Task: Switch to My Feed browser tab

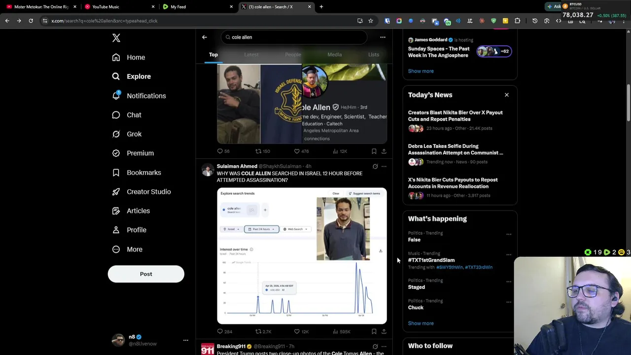Action: pyautogui.click(x=198, y=7)
